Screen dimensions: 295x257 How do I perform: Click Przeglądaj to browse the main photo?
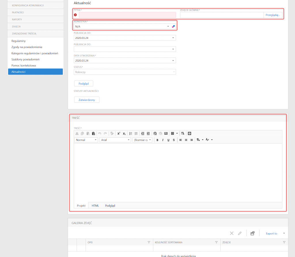point(273,15)
